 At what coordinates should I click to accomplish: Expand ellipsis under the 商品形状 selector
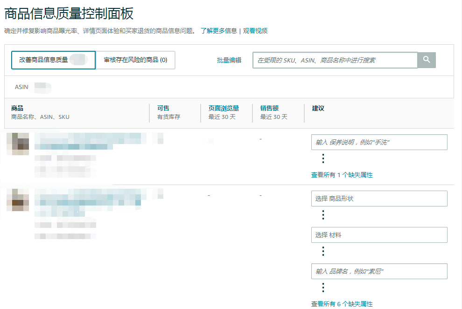323,215
